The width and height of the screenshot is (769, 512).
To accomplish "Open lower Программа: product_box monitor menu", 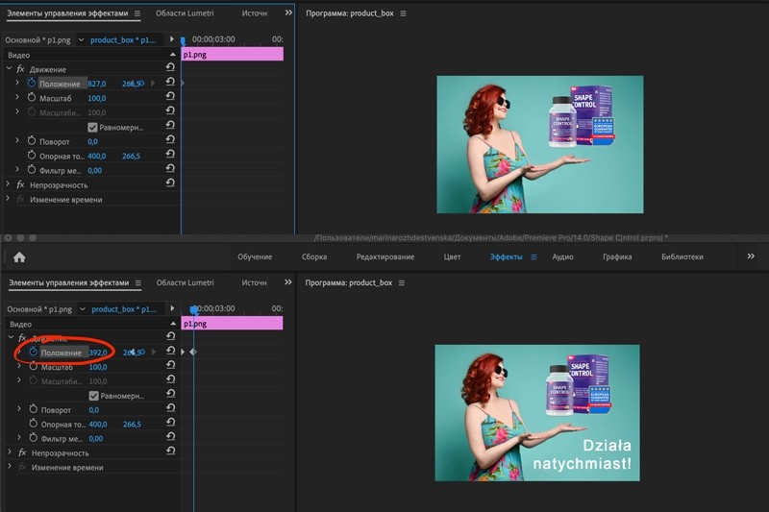I will [402, 283].
